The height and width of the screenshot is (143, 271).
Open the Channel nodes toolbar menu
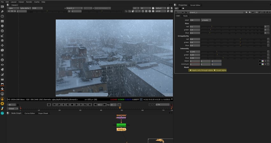[x=2, y=21]
